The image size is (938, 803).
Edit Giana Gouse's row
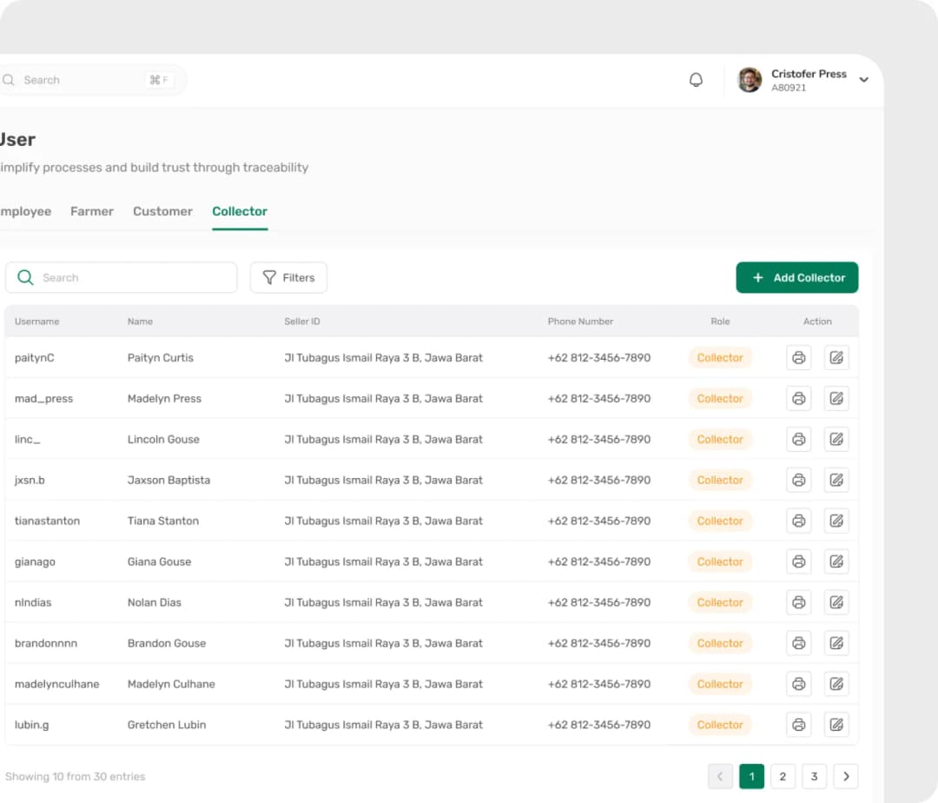(836, 561)
